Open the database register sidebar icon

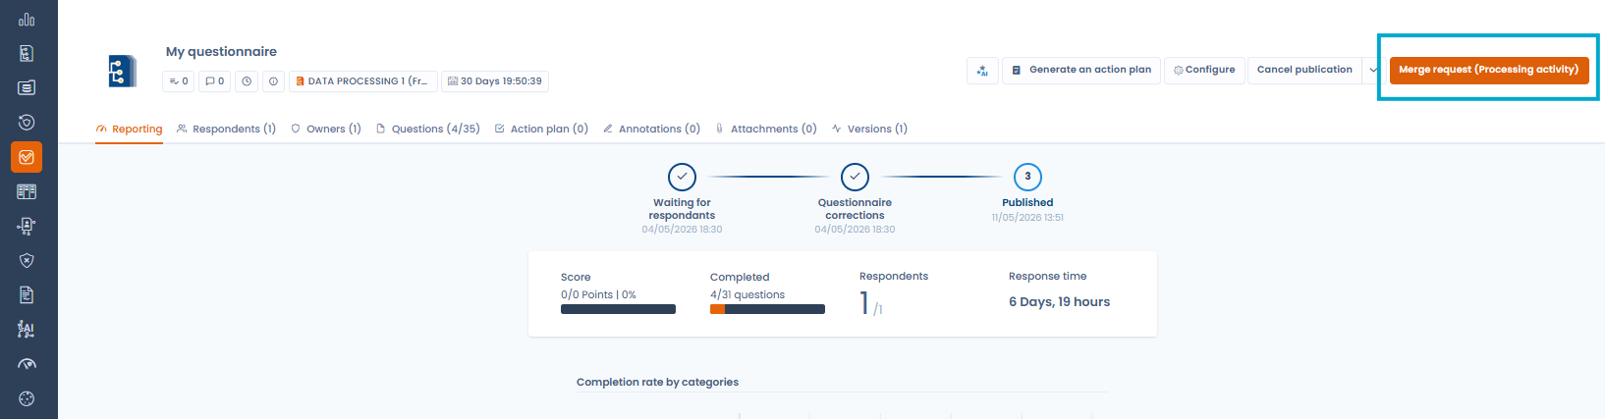(27, 87)
